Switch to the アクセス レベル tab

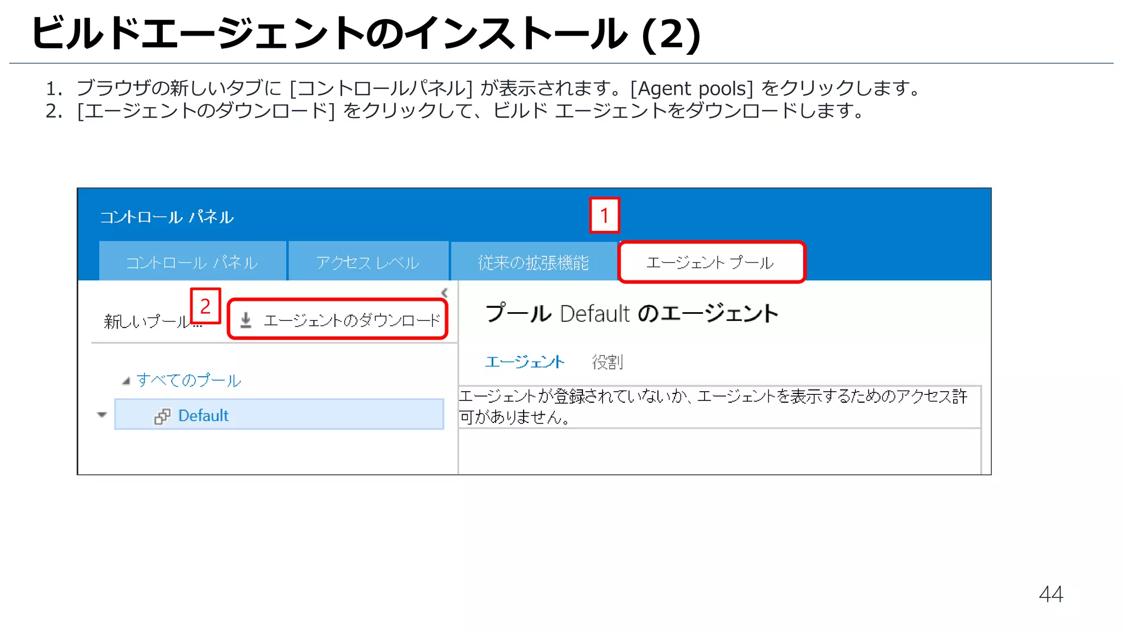click(368, 262)
